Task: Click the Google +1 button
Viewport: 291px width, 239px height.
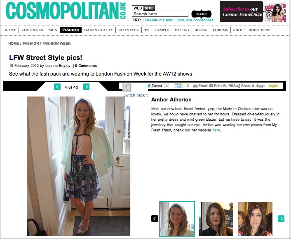Action: click(179, 86)
